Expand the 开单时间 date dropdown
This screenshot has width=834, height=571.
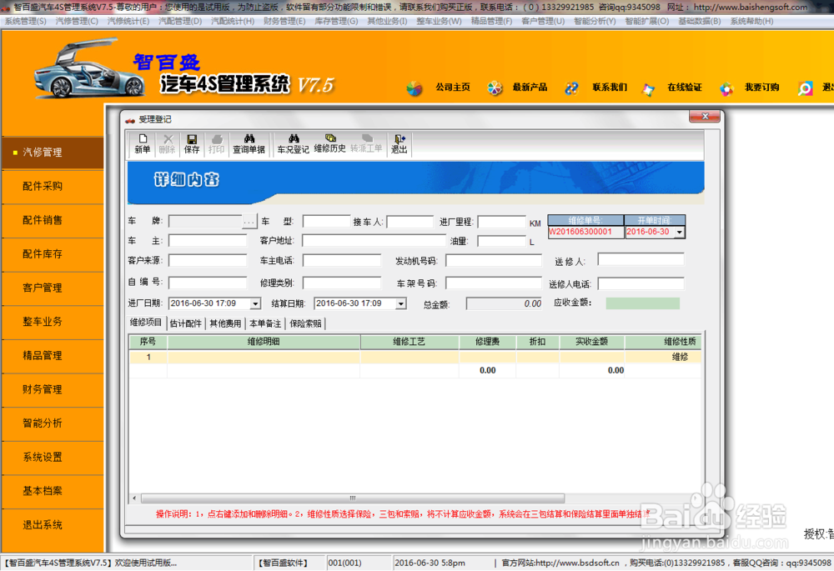[678, 232]
